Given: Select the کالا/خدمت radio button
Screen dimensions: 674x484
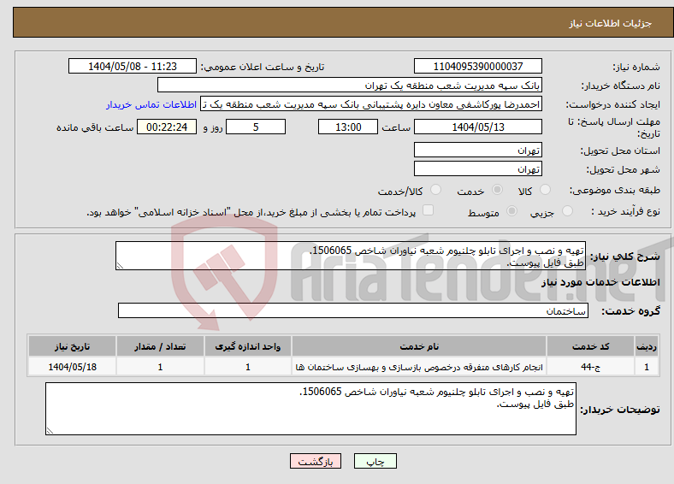Looking at the screenshot, I should point(435,190).
